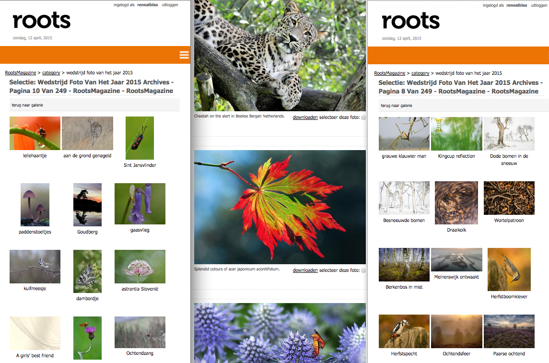
Task: Select the Herfstboomklever thumbnail
Action: click(x=509, y=269)
